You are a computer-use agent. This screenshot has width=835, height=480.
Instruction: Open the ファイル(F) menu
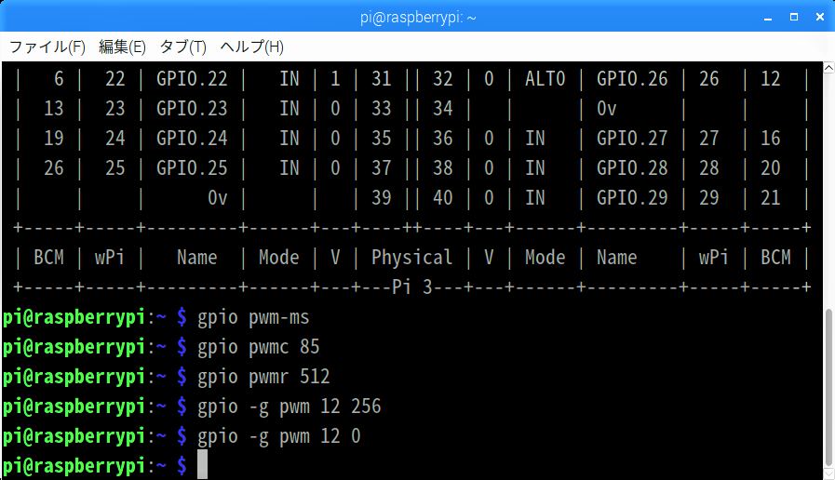click(x=47, y=47)
